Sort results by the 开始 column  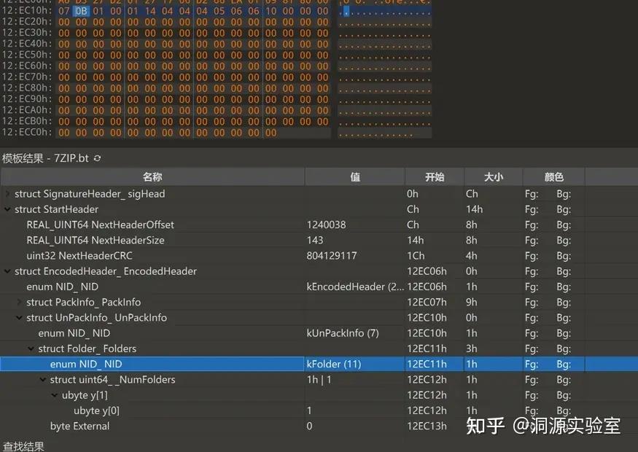(434, 176)
